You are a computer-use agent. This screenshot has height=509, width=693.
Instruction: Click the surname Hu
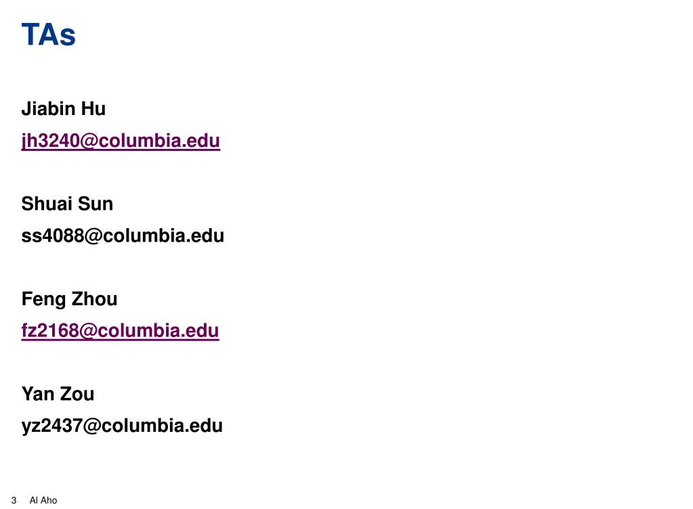[x=93, y=108]
